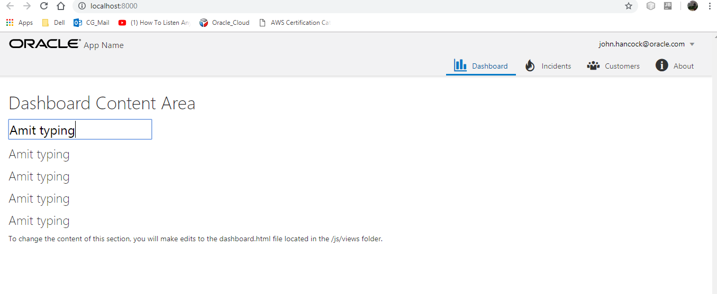The image size is (717, 294).
Task: Click the App Name title text
Action: tap(104, 45)
